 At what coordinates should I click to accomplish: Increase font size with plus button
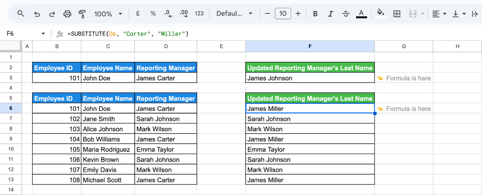tap(298, 14)
